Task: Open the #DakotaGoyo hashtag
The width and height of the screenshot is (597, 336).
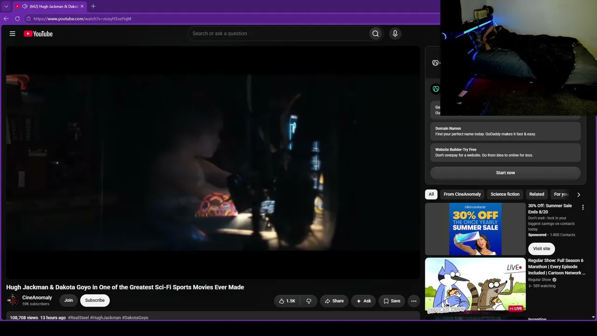Action: (135, 318)
